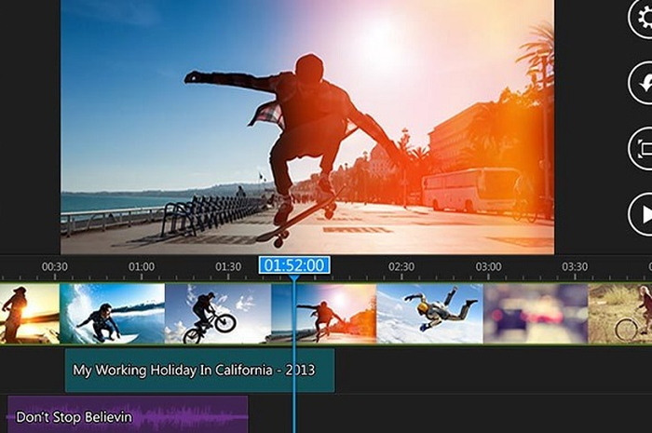Select the blurred cars clip thumbnail
This screenshot has width=652, height=433.
536,314
